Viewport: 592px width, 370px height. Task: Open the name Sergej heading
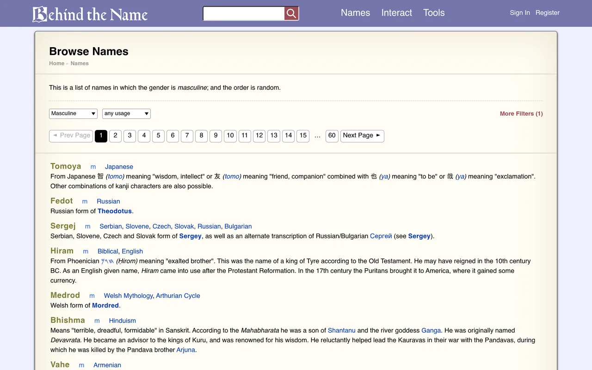63,226
